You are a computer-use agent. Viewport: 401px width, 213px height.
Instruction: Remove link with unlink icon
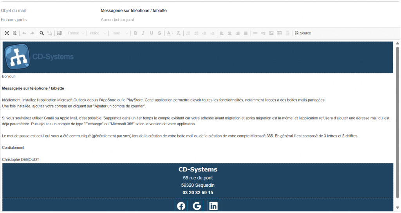(x=263, y=33)
